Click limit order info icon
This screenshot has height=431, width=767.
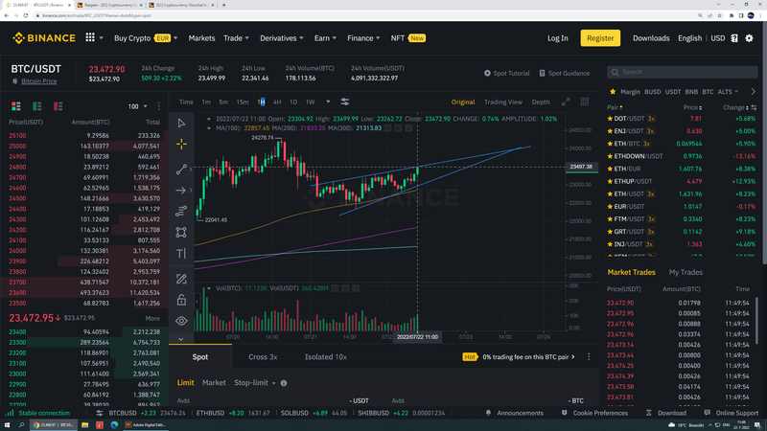coord(284,383)
